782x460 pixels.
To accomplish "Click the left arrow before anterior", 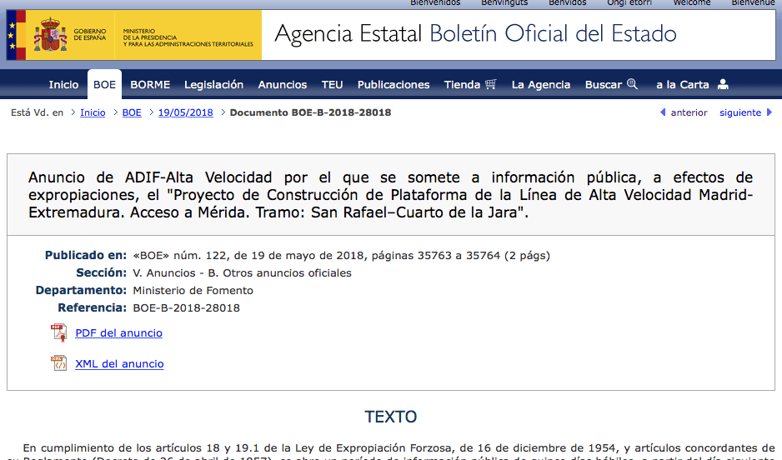I will 663,112.
